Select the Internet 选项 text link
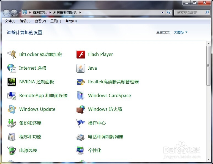Image resolution: width=213 pixels, height=164 pixels. click(x=33, y=68)
